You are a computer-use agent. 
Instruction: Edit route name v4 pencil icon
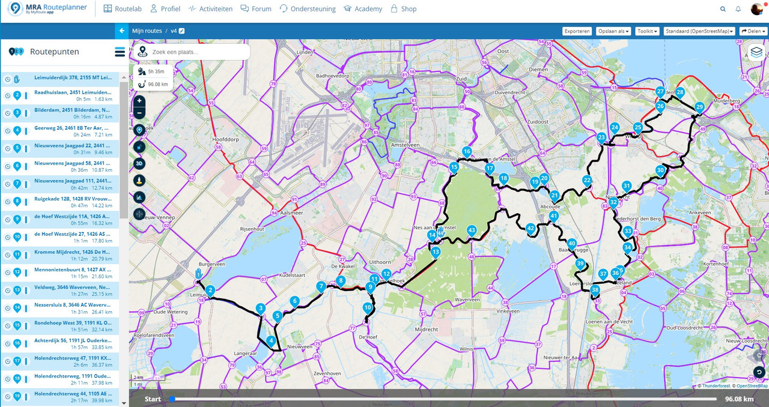pos(181,31)
